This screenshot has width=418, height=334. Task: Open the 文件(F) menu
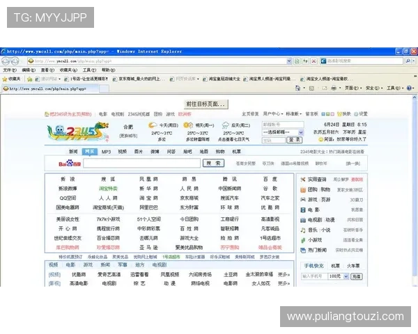click(x=10, y=70)
